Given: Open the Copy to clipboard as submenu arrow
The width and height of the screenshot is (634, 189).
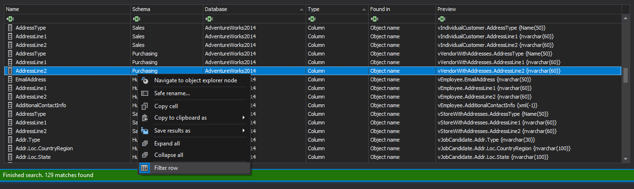Looking at the screenshot, I should point(244,118).
